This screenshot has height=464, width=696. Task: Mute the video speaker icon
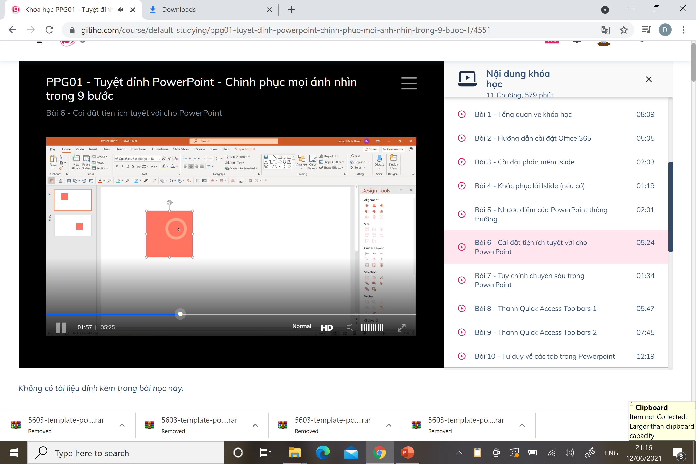click(350, 327)
